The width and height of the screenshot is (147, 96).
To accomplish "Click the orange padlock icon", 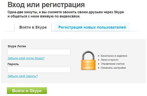I will point(88,61).
